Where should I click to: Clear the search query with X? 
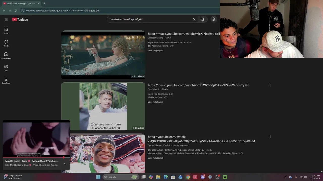(x=194, y=19)
